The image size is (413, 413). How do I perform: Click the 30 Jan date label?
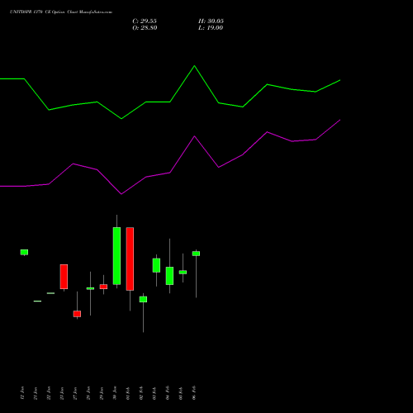point(115,393)
